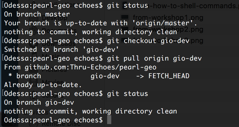Click the Pictures camera icon in background sidebar
Image resolution: width=239 pixels, height=127 pixels.
[x=34, y=70]
